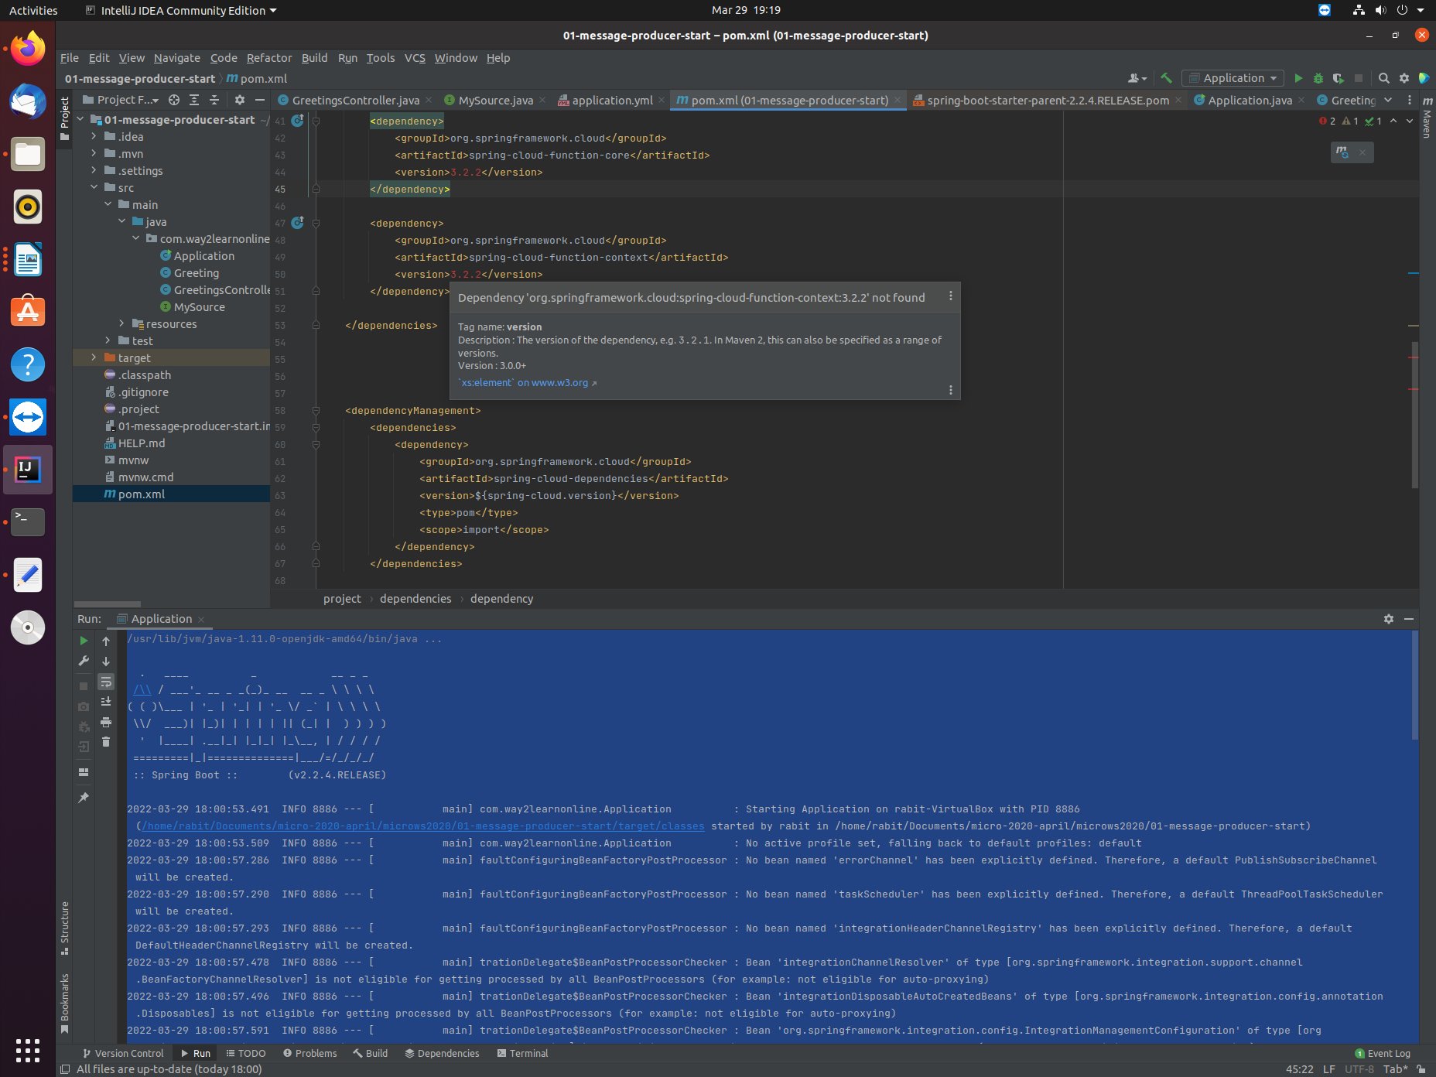Start debugging with the green bug icon
The width and height of the screenshot is (1436, 1077).
1318,78
